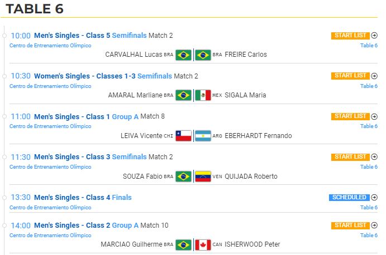386x255 pixels.
Task: Click Scheduled badge for Class 4 Finals
Action: click(x=349, y=197)
